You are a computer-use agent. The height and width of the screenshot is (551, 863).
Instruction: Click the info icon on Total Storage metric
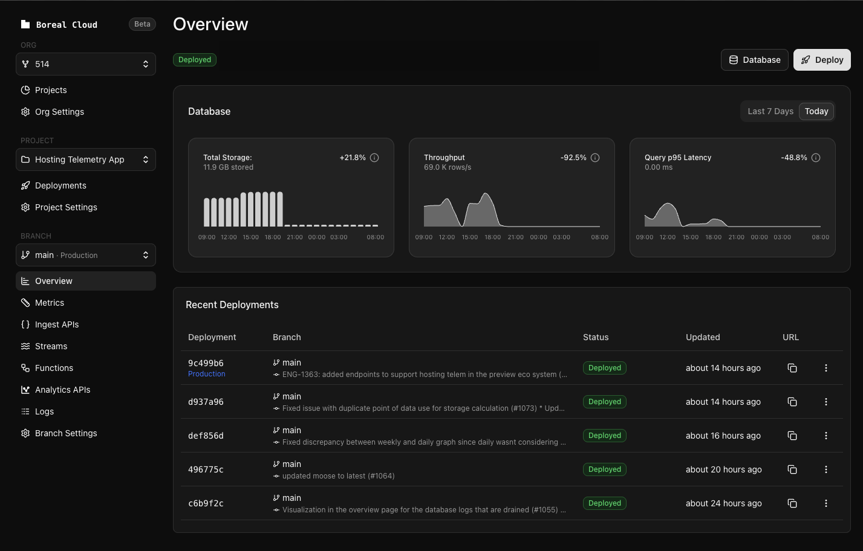tap(374, 157)
